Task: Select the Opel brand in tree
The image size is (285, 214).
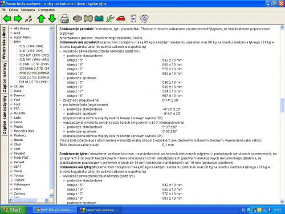Action: pos(17,149)
